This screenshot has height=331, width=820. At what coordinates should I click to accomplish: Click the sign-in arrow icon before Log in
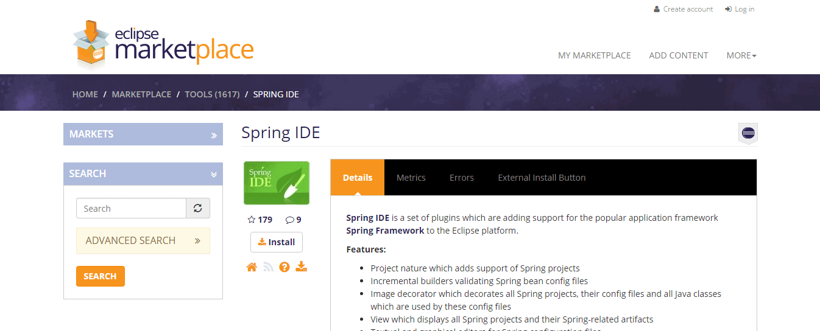click(x=728, y=9)
